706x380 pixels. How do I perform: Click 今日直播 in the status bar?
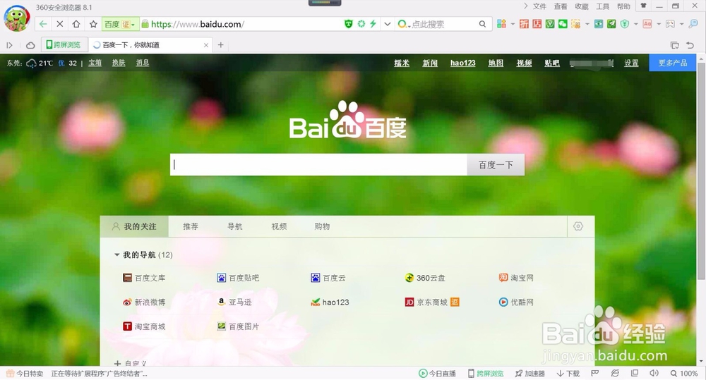(437, 373)
